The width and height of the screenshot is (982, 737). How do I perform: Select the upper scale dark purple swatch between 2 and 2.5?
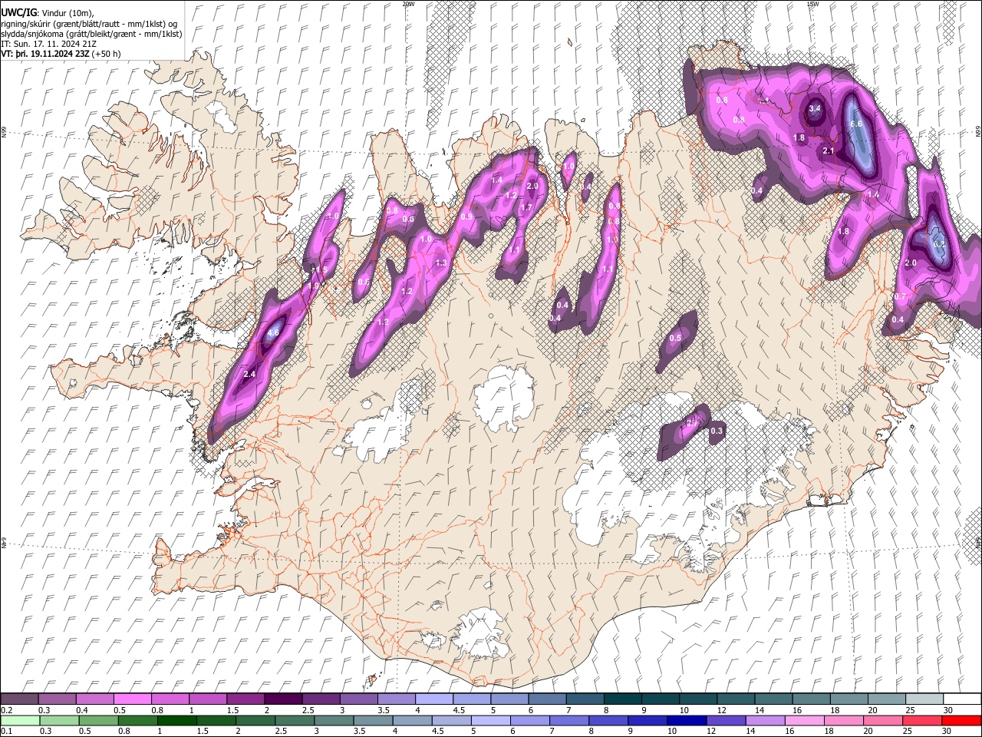283,699
